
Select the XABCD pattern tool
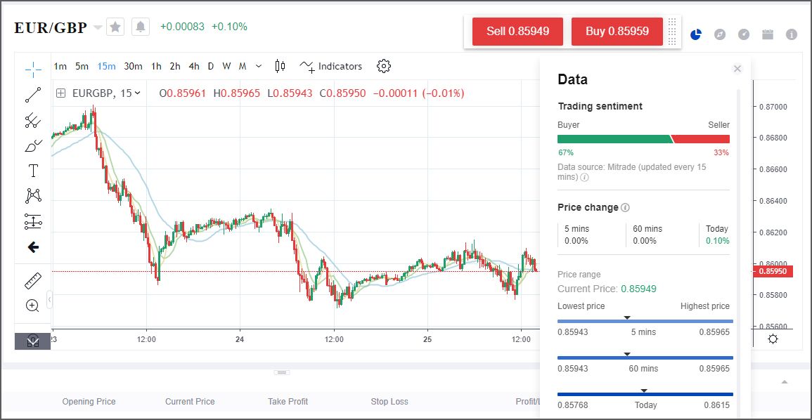pyautogui.click(x=32, y=195)
